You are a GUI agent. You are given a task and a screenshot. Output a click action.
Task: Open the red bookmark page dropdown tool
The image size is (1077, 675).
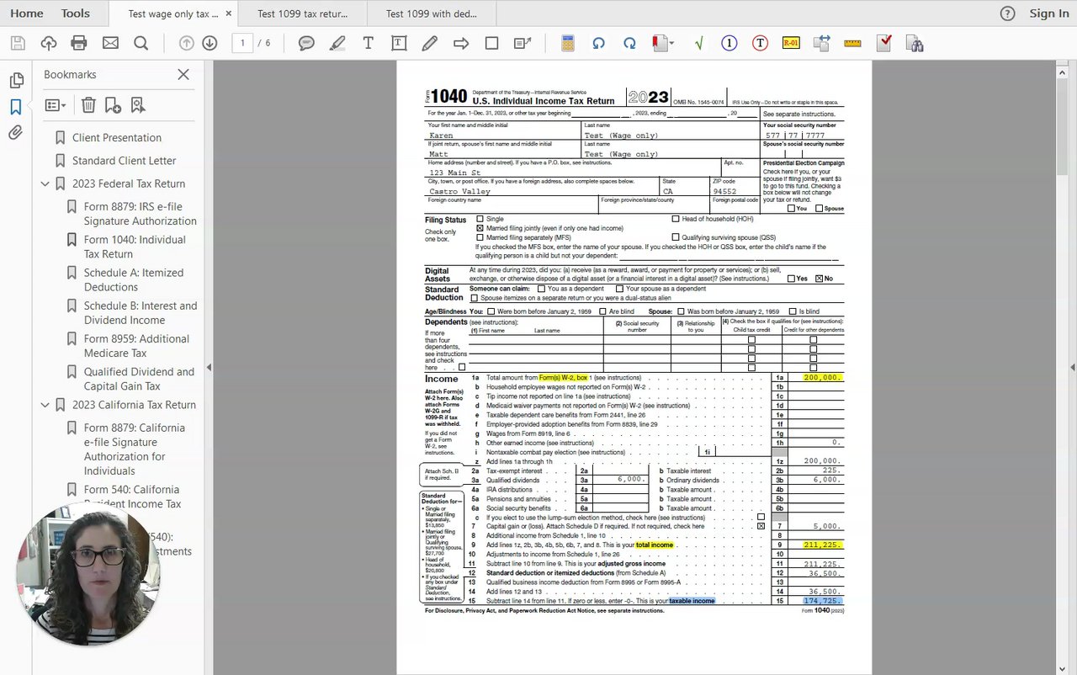(663, 43)
